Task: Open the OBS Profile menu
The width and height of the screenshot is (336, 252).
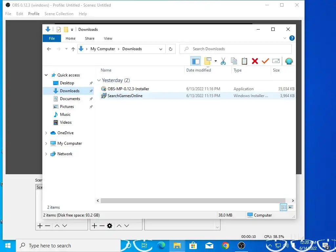Action: [x=34, y=14]
